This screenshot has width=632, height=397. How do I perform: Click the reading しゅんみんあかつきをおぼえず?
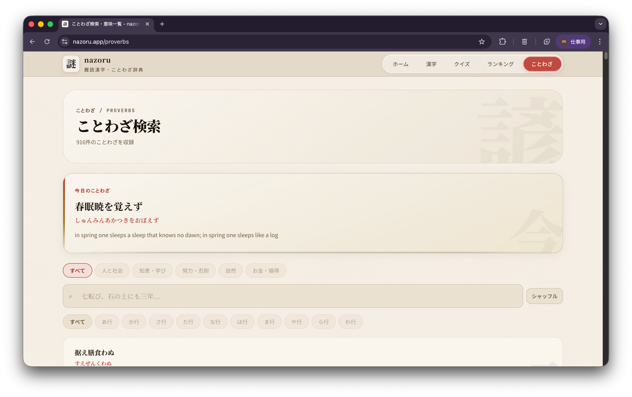click(x=117, y=221)
